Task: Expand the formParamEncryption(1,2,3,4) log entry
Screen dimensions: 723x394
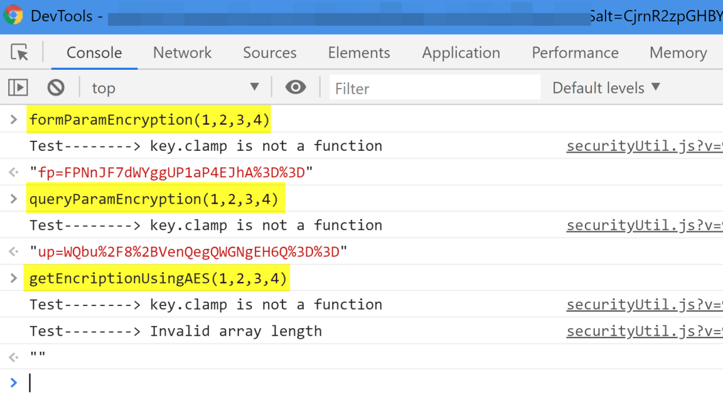Action: point(13,119)
